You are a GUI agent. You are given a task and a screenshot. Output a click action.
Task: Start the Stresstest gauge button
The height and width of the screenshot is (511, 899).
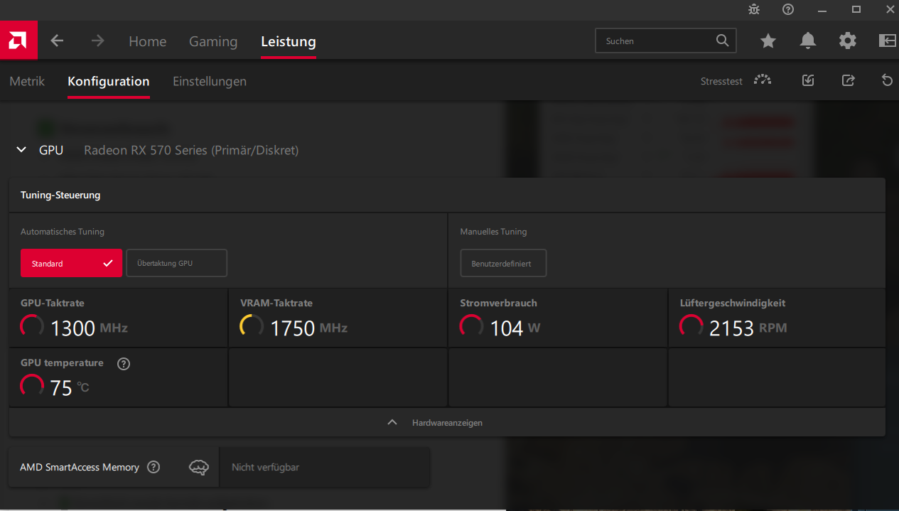763,80
